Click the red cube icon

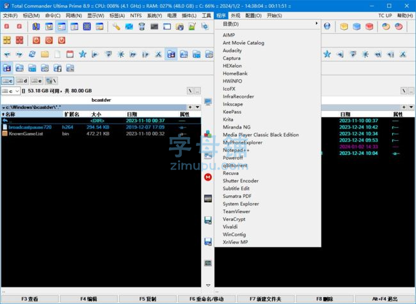369,26
